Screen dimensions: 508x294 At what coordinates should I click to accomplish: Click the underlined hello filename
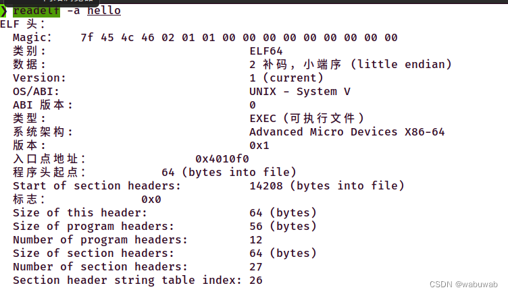coord(104,11)
